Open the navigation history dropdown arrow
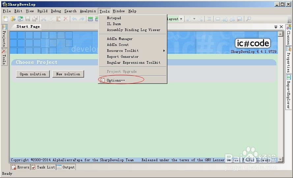Image resolution: width=293 pixels, height=178 pixels. pos(194,19)
